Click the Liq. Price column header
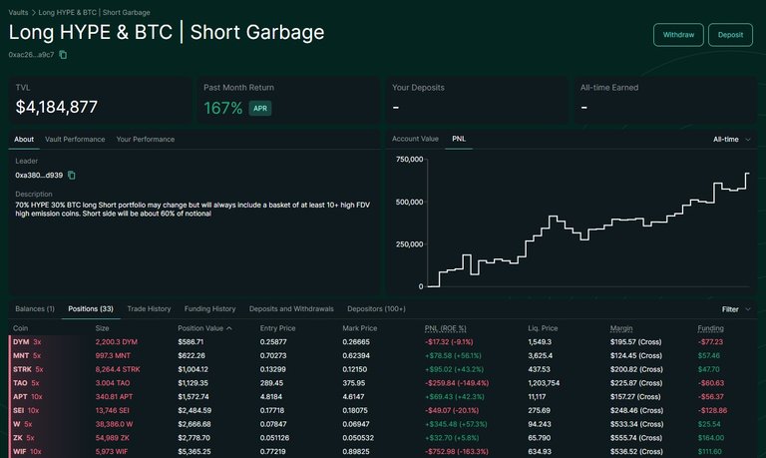 click(543, 328)
